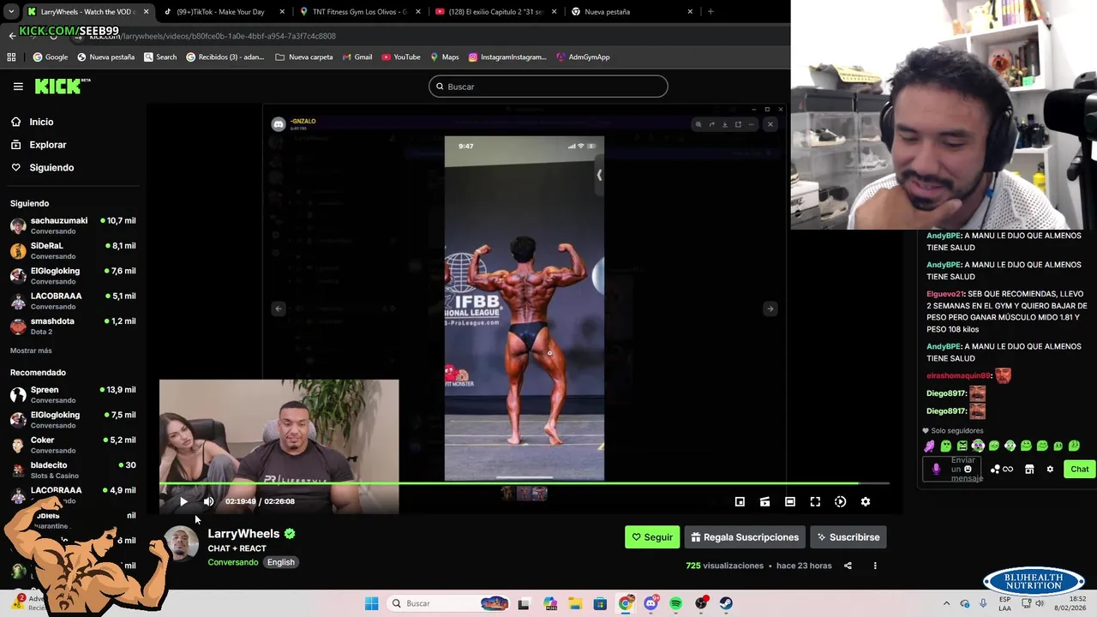The height and width of the screenshot is (617, 1097).
Task: Enter fullscreen mode in video player
Action: (815, 501)
